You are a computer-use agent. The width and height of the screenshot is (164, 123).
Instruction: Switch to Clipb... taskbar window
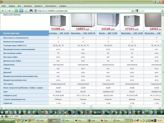point(105,121)
